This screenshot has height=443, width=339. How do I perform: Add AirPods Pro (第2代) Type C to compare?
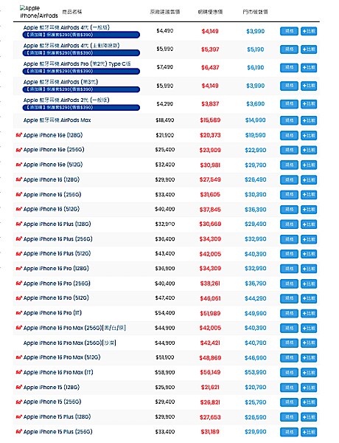point(309,67)
